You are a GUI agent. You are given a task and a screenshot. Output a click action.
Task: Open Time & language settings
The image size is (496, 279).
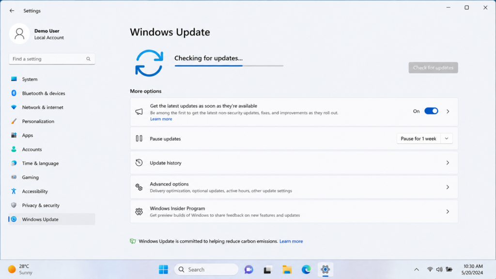[x=52, y=163]
